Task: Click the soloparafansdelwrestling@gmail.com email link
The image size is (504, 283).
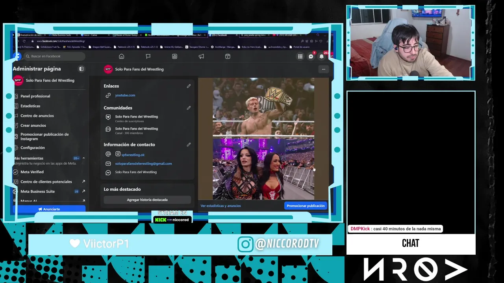Action: (x=143, y=164)
